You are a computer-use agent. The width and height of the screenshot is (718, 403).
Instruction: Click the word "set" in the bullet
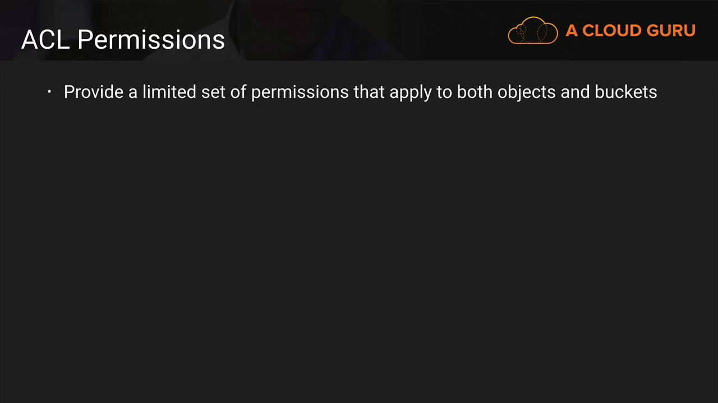[x=213, y=92]
